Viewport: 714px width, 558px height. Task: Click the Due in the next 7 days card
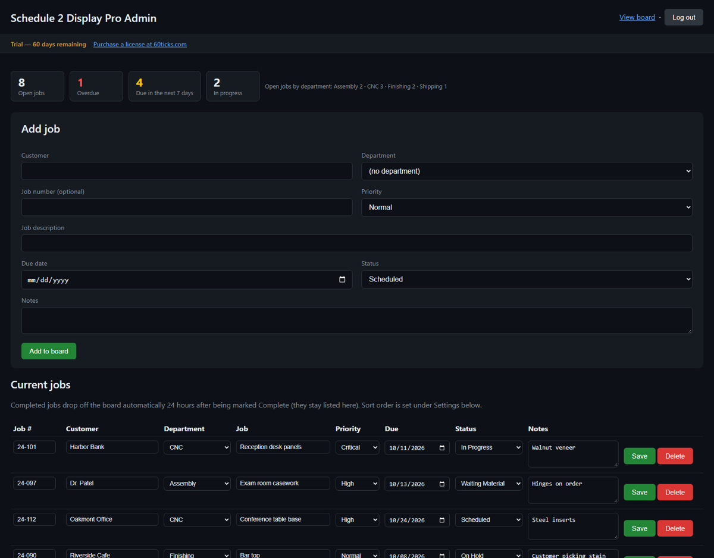(x=165, y=86)
